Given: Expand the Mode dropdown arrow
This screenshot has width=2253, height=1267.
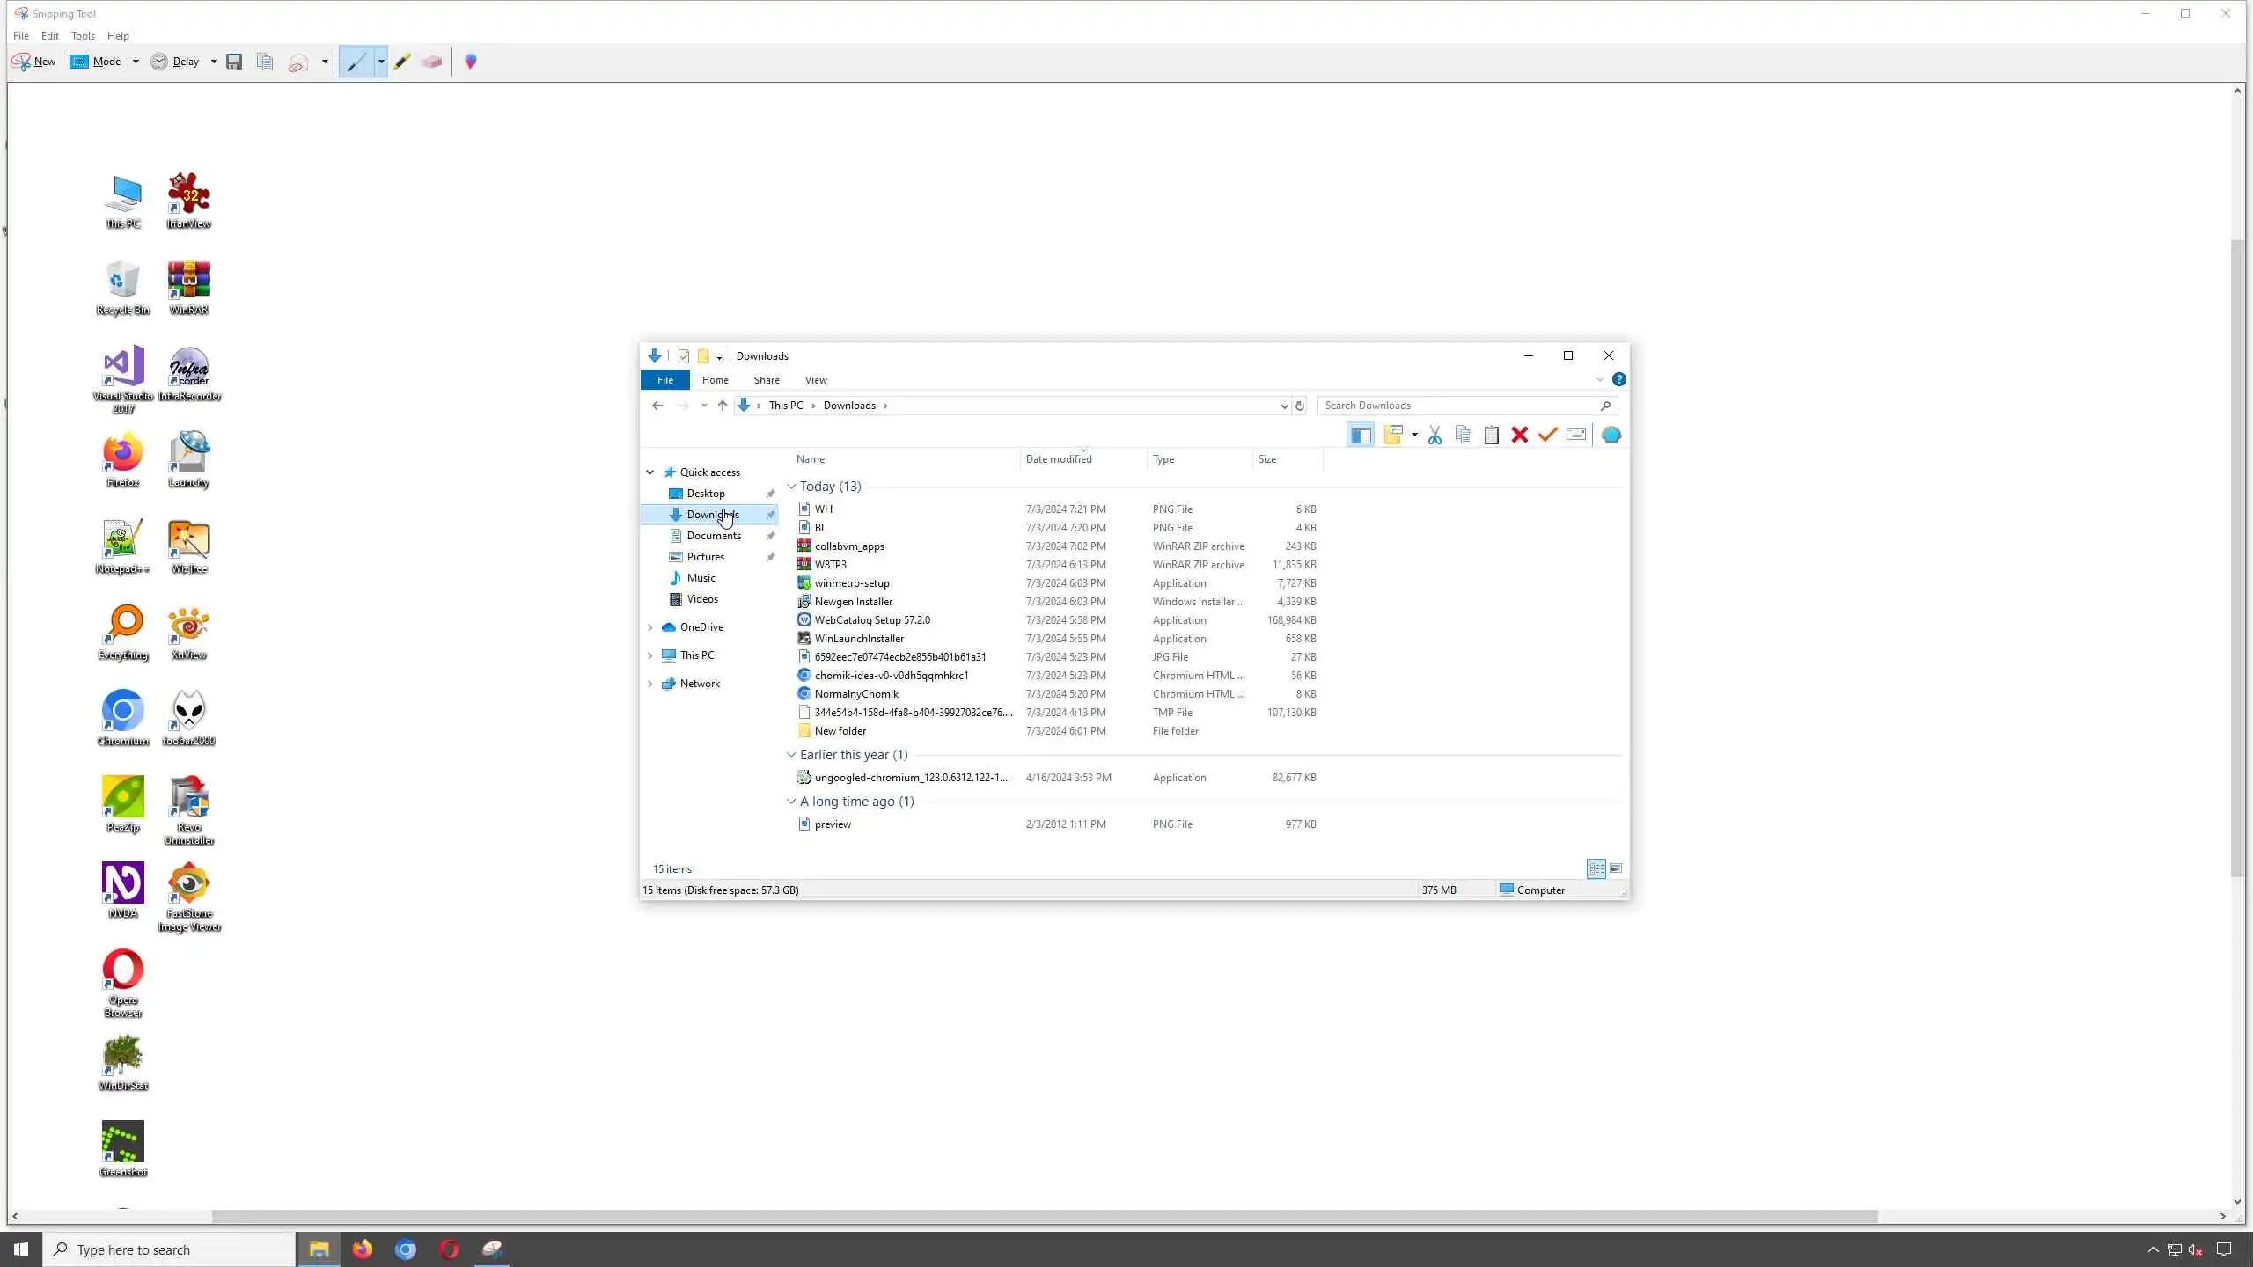Looking at the screenshot, I should click(x=136, y=62).
